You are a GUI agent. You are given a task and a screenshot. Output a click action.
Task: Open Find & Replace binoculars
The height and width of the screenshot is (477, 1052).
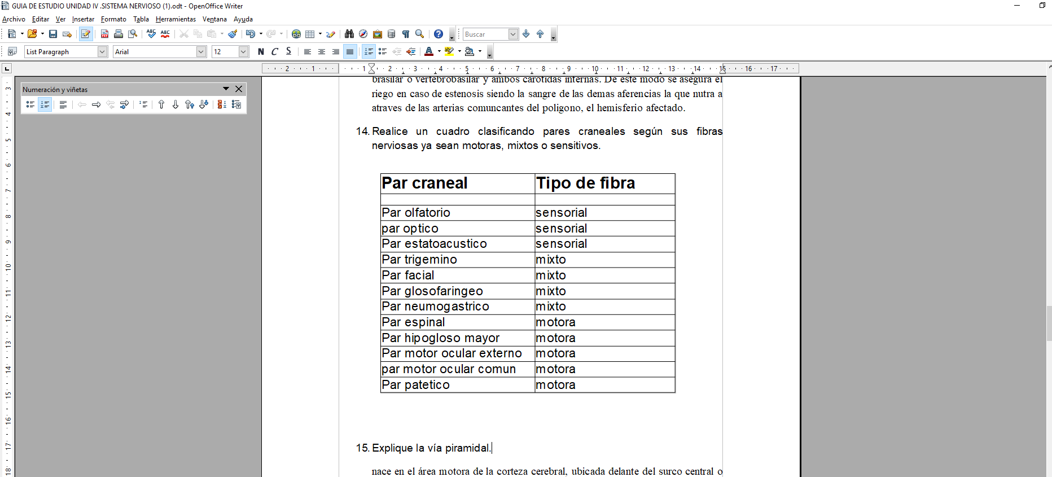[349, 34]
